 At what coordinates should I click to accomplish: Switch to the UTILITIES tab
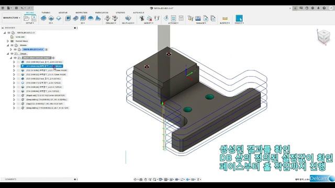pos(120,13)
